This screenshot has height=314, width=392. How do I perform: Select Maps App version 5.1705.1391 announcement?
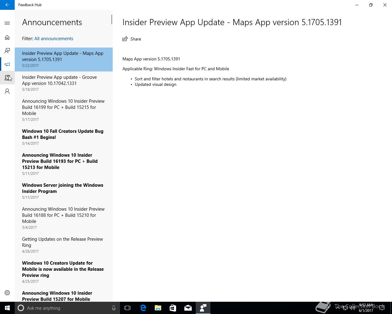coord(64,59)
